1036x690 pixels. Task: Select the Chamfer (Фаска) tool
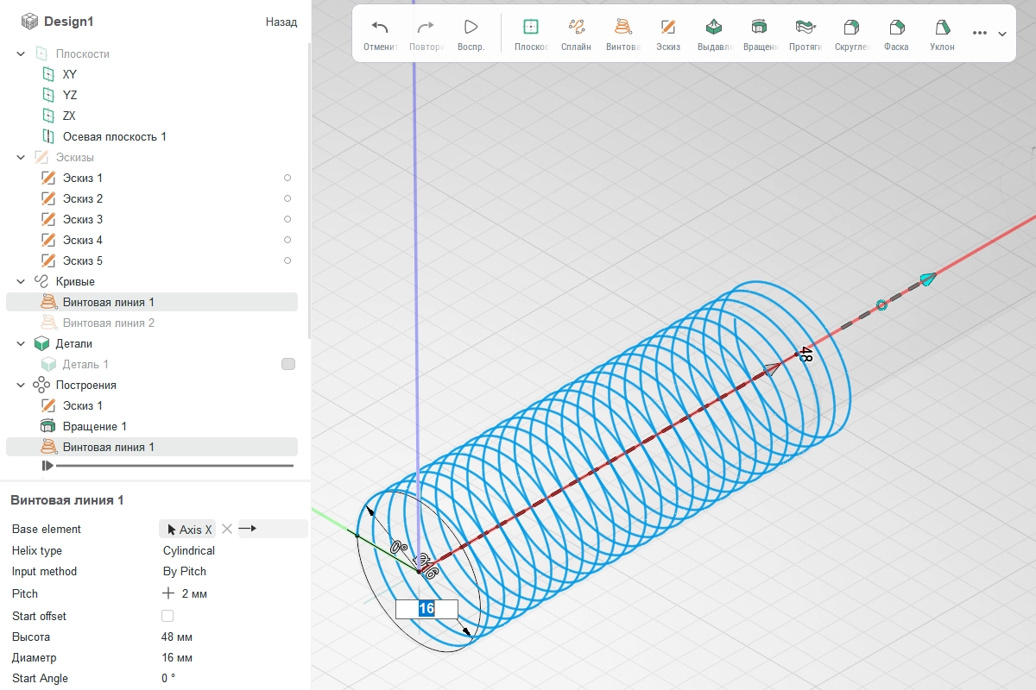click(x=896, y=28)
